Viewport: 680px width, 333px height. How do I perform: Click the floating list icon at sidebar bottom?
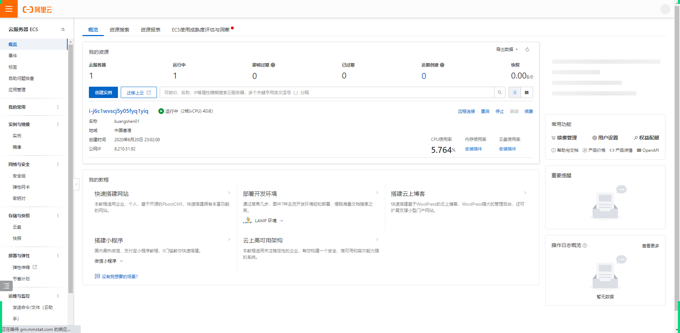(6, 286)
